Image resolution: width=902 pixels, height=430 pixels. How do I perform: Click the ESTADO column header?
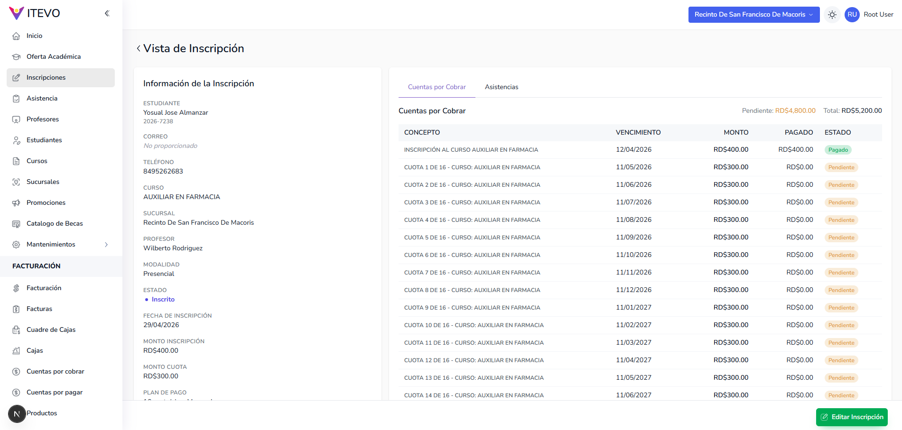[x=837, y=133]
